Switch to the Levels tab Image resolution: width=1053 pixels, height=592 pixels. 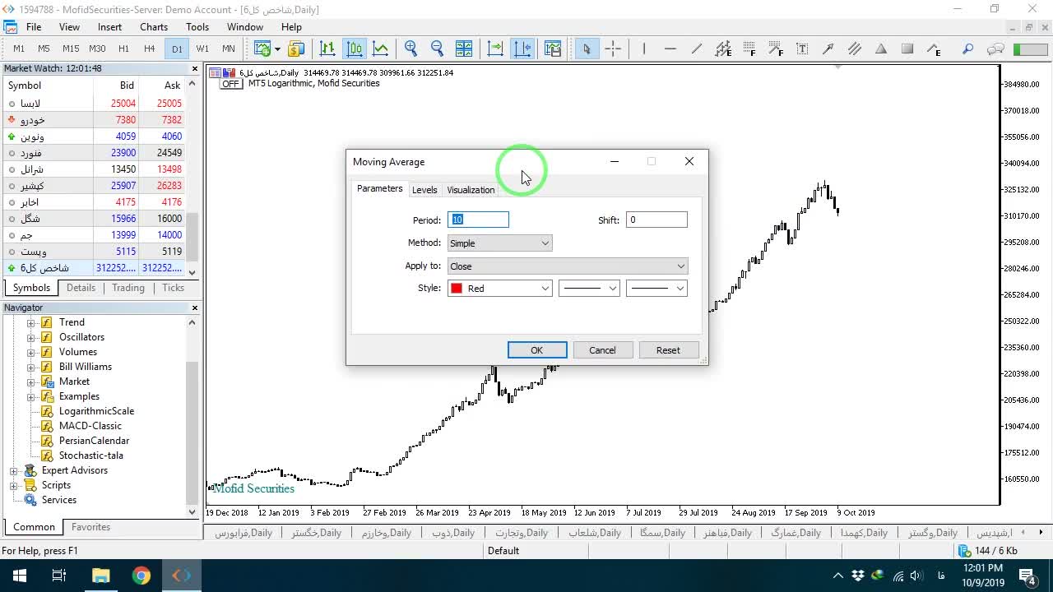(424, 190)
